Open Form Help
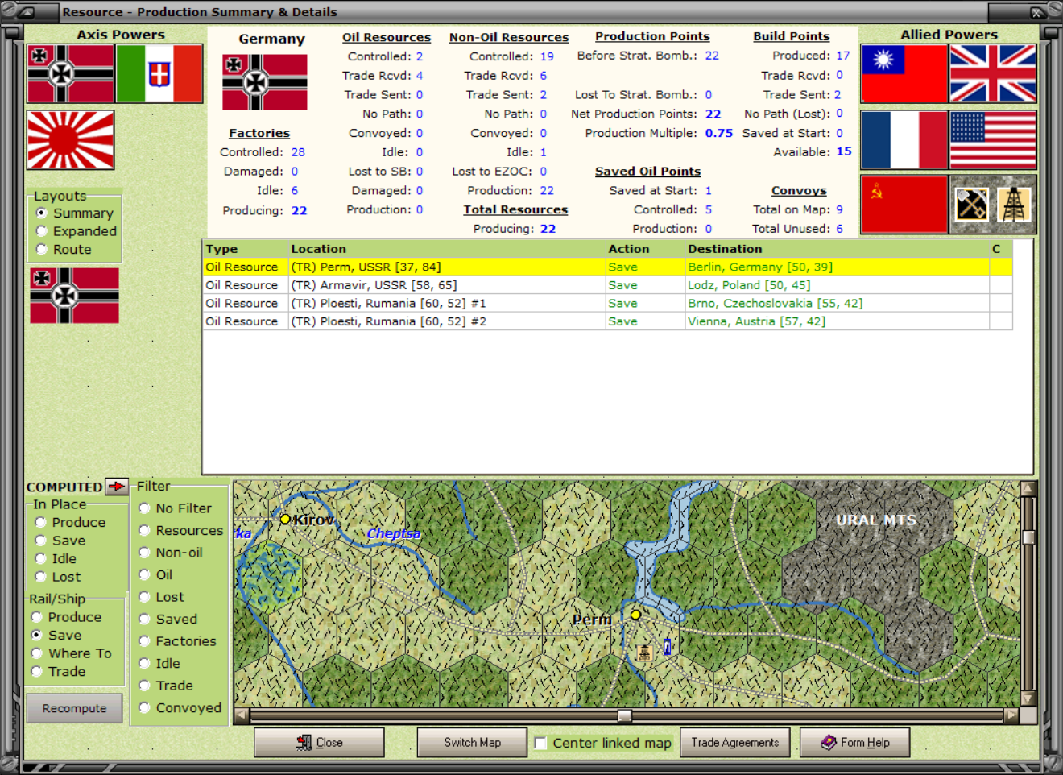1063x775 pixels. coord(855,742)
